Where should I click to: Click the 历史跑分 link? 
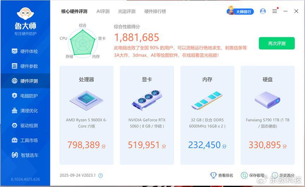coord(283,175)
